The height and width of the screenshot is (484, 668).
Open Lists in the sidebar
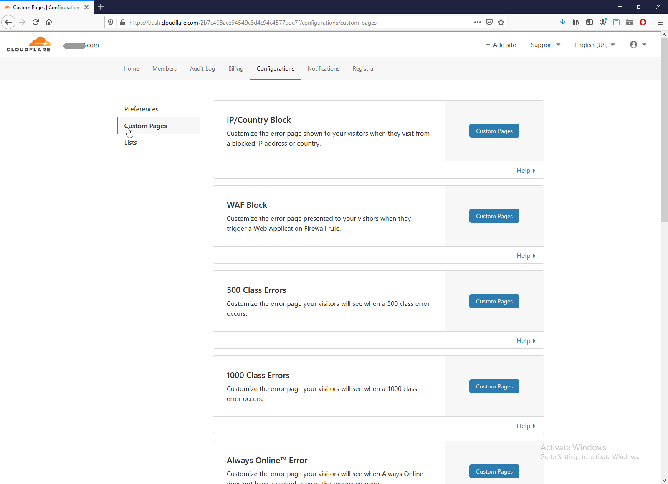(130, 142)
